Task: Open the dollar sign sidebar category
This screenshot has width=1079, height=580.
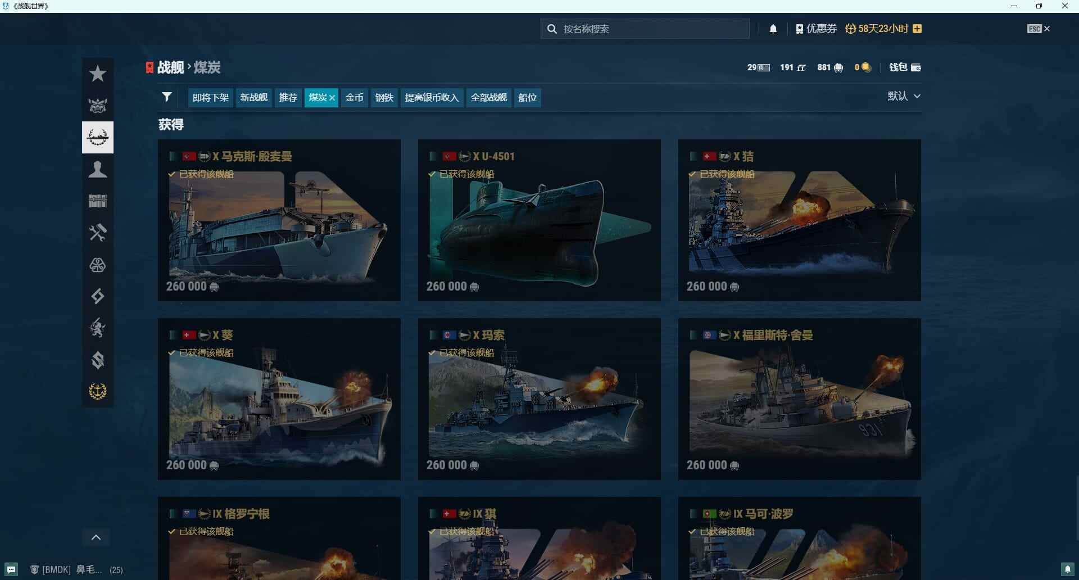Action: 98,360
